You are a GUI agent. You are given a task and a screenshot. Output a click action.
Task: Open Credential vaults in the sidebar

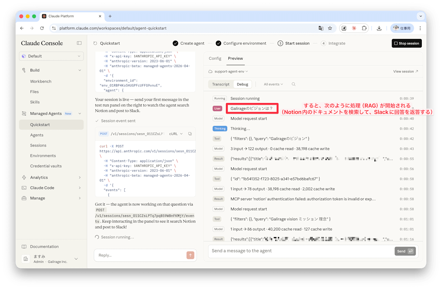pos(46,166)
